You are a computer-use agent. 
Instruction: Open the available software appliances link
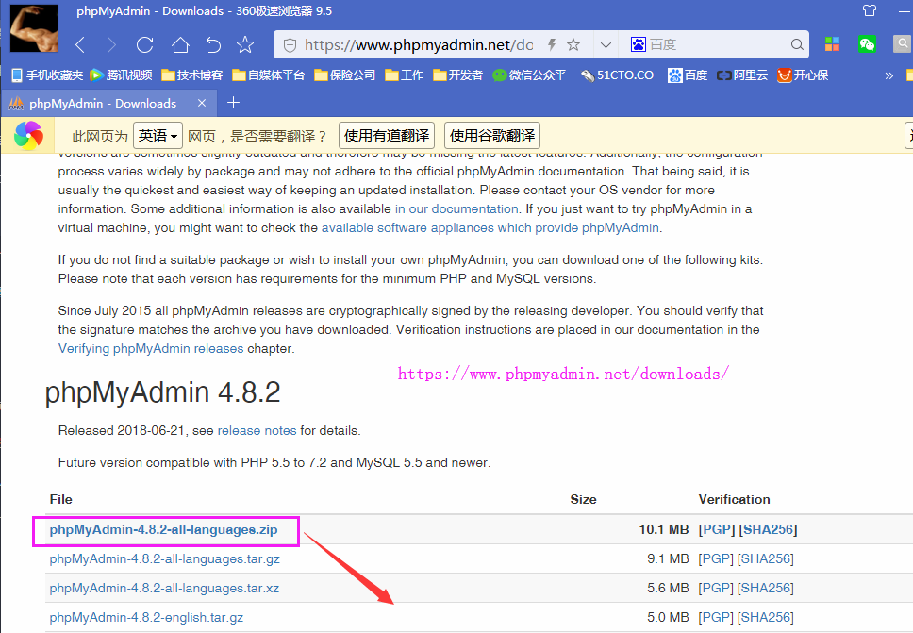coord(490,227)
